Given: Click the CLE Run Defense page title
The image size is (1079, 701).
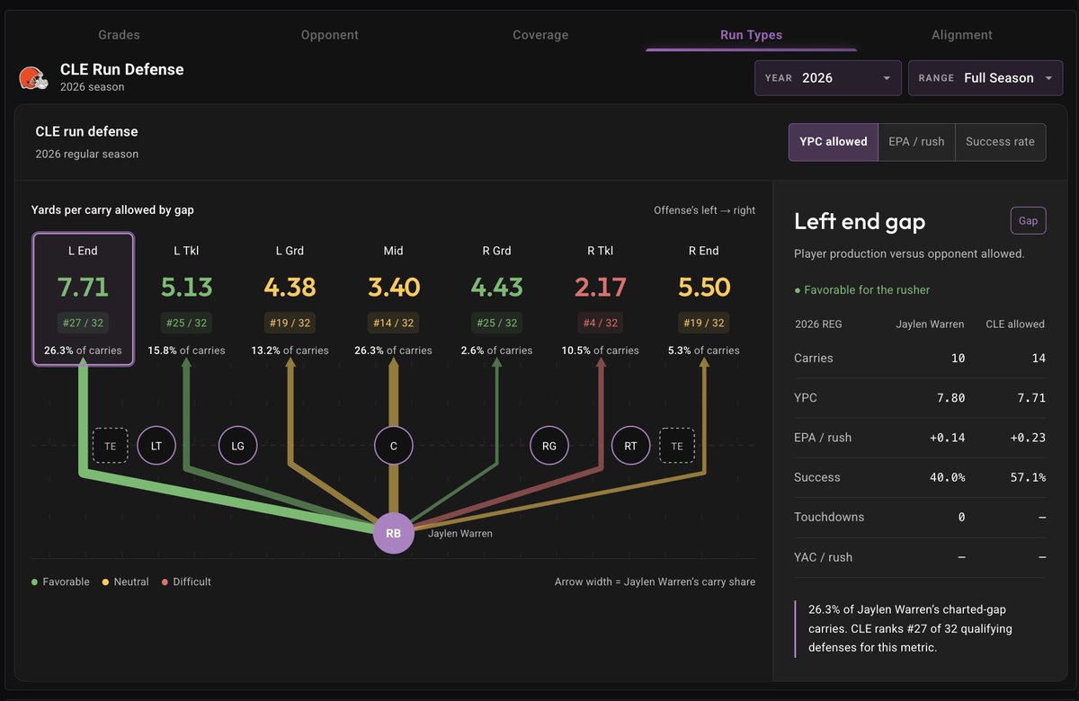Looking at the screenshot, I should click(122, 69).
